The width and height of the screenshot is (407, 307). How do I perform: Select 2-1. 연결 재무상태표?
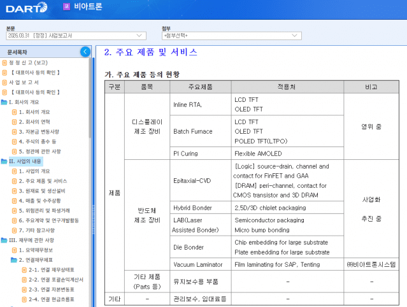[x=51, y=270]
